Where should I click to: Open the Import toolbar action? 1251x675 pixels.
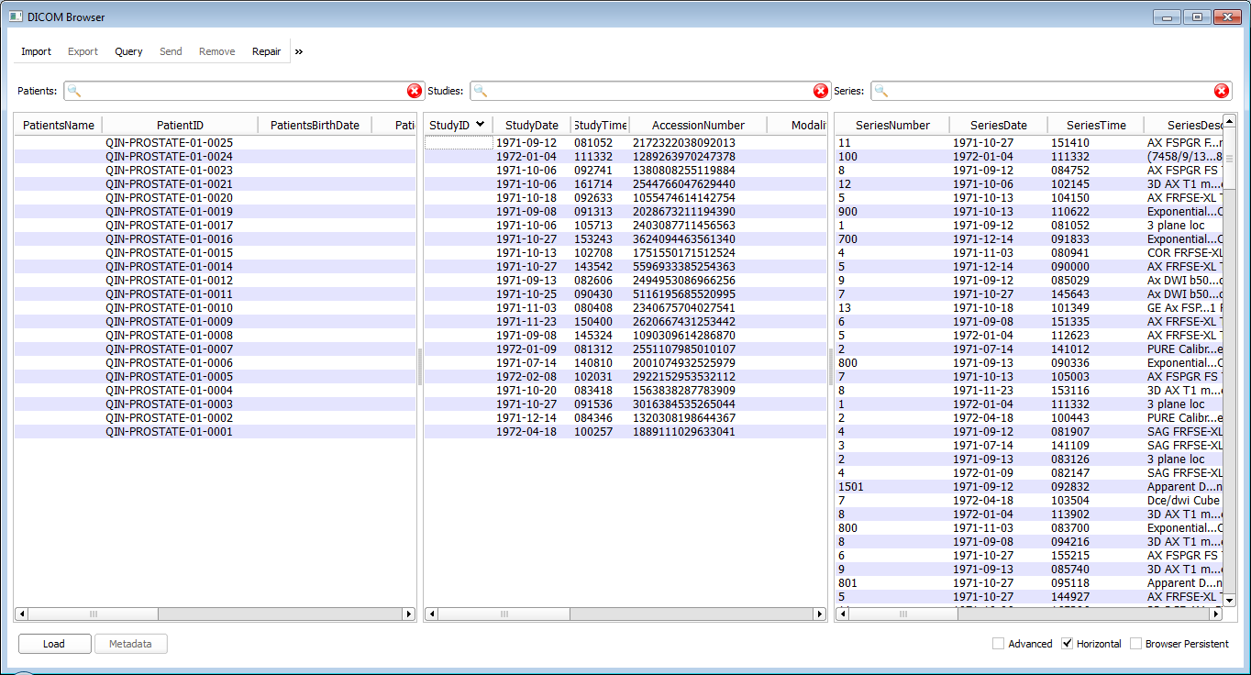[x=37, y=51]
